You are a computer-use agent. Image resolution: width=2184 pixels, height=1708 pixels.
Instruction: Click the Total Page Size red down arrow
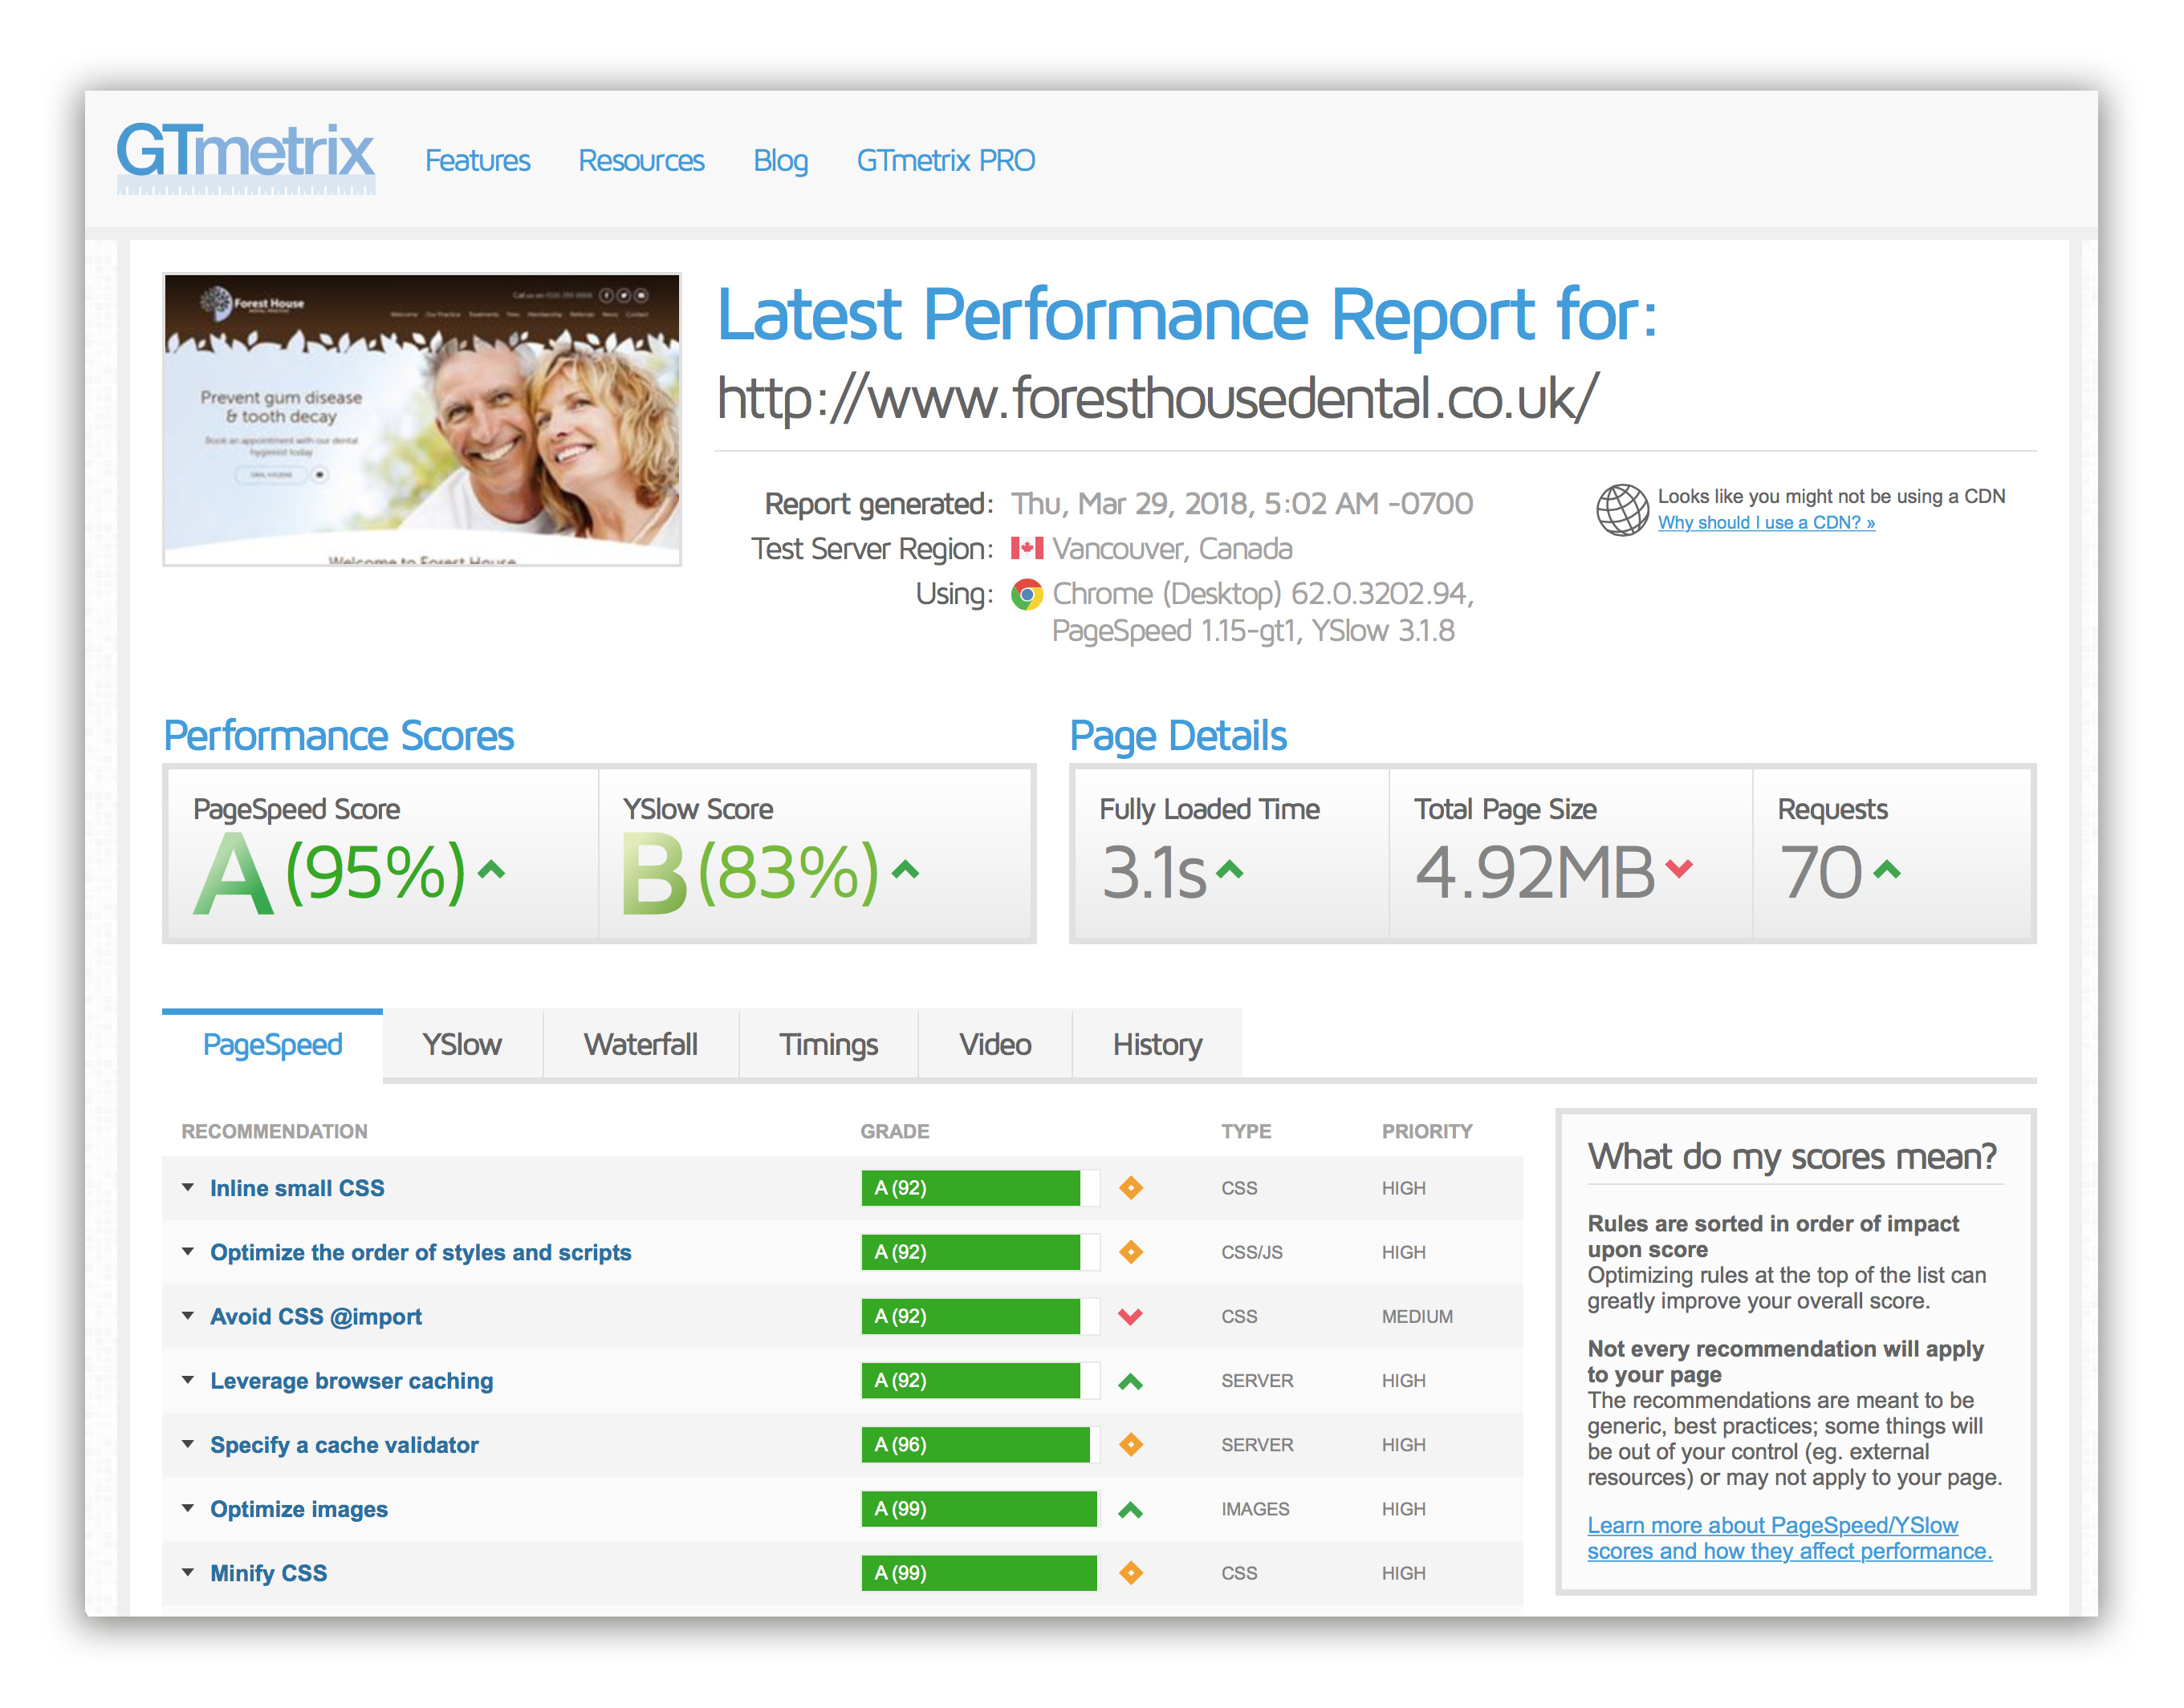pos(1679,869)
